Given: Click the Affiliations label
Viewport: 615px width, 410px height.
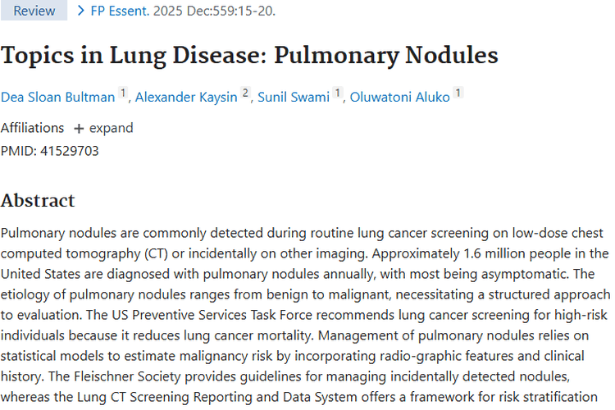Looking at the screenshot, I should point(32,128).
